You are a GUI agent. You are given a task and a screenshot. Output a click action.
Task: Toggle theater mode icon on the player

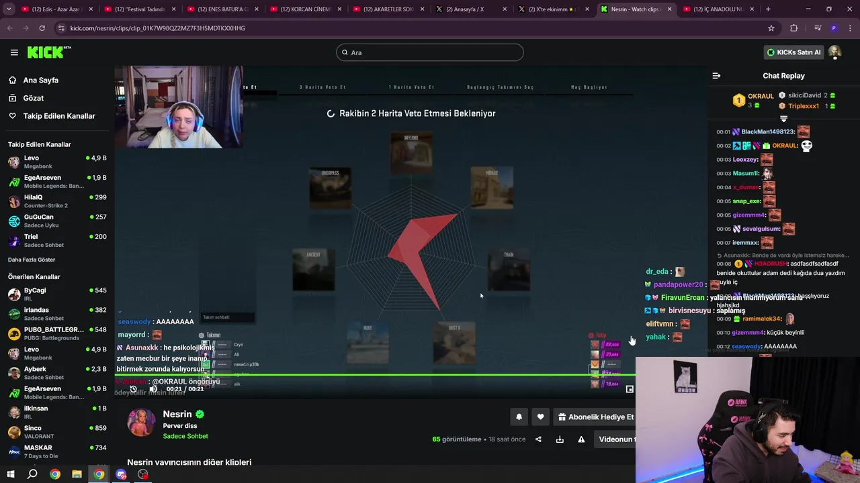tap(630, 389)
